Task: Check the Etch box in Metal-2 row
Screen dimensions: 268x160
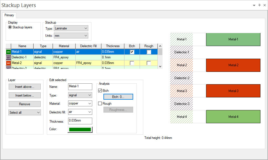Action: coord(132,63)
